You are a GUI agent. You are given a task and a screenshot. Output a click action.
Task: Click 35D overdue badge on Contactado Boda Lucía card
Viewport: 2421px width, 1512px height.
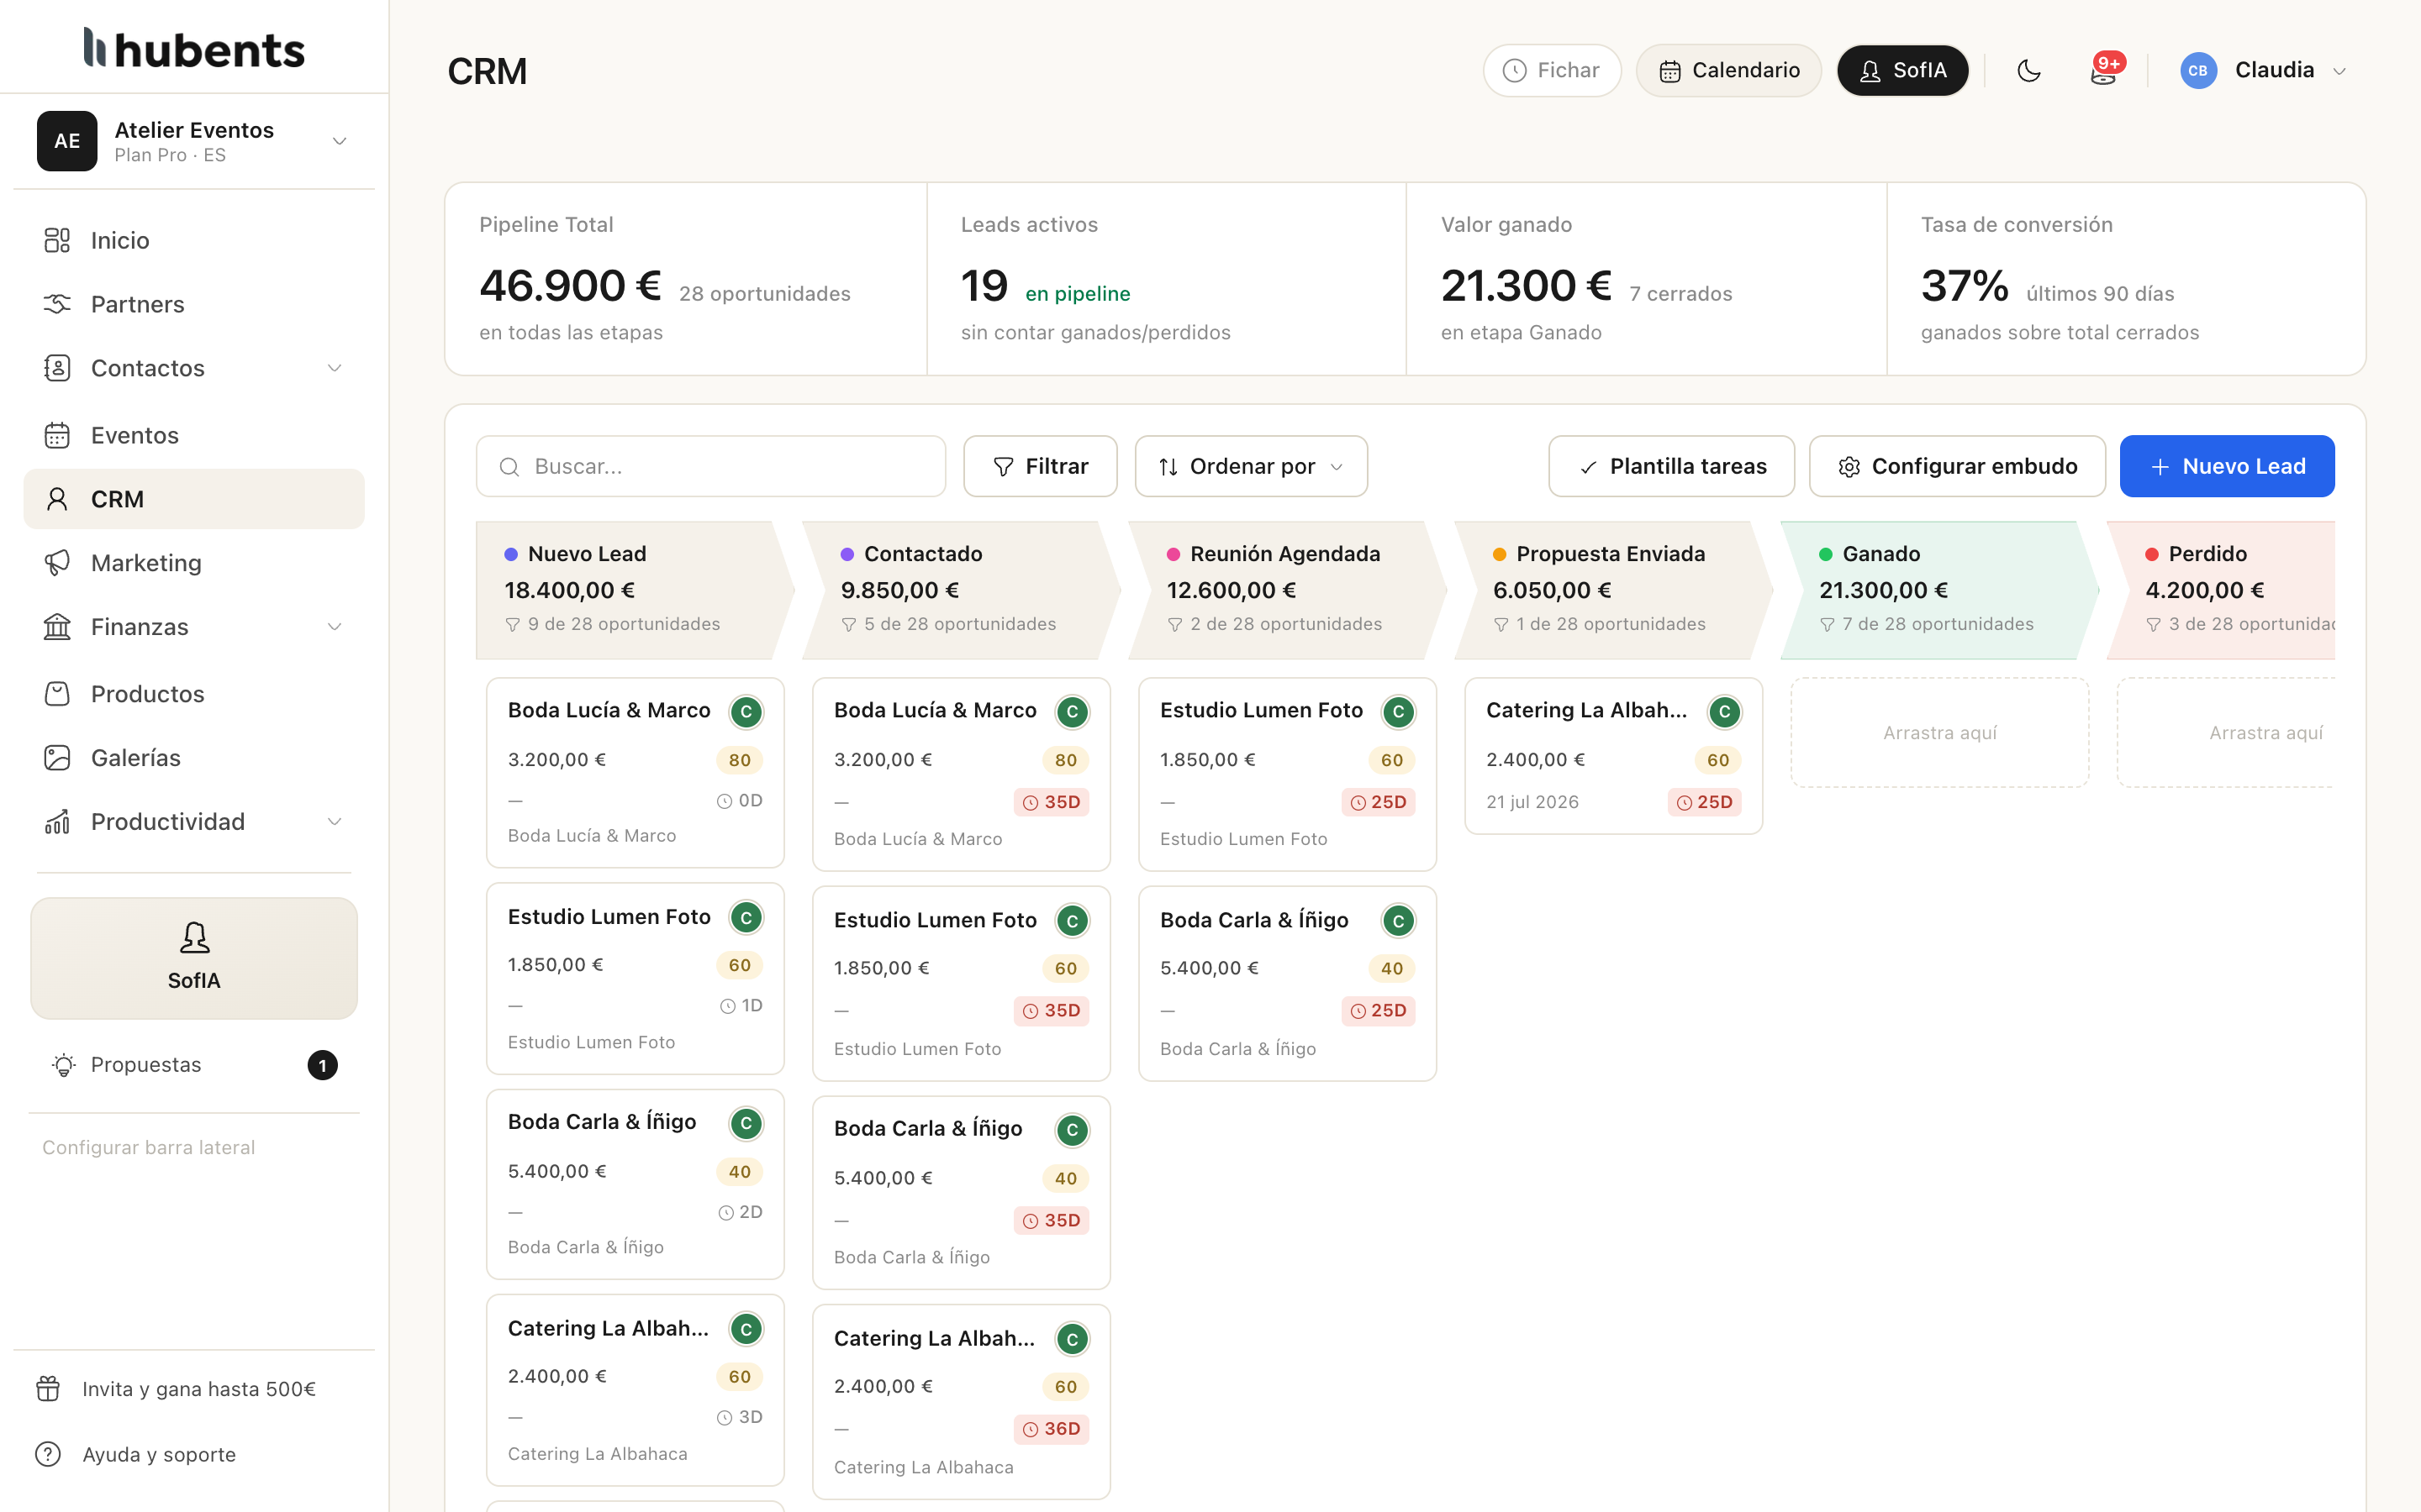(x=1052, y=802)
